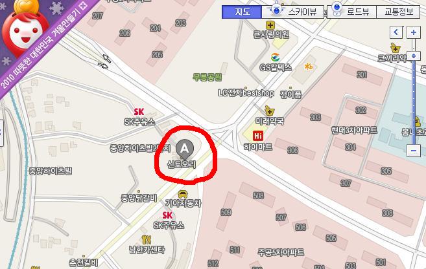This screenshot has height=269, width=426.
Task: Zoom in with the plus button
Action: point(414,32)
